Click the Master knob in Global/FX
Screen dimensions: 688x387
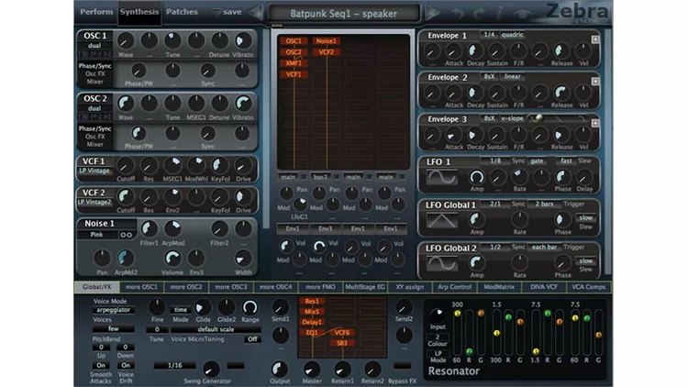[312, 369]
